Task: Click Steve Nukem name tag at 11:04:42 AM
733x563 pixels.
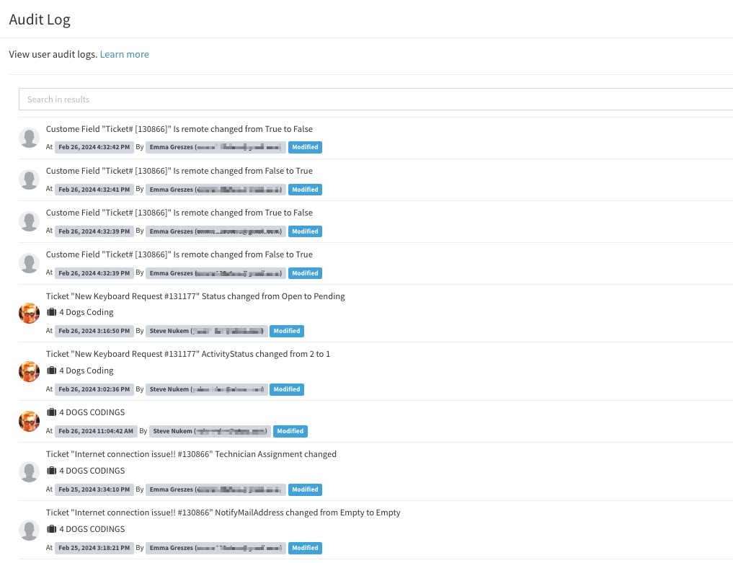Action: (210, 431)
